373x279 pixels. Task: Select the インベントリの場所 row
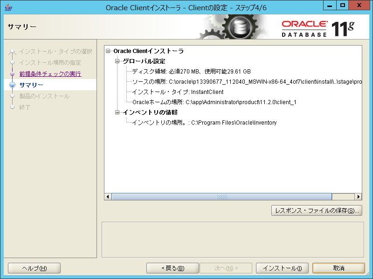[204, 122]
